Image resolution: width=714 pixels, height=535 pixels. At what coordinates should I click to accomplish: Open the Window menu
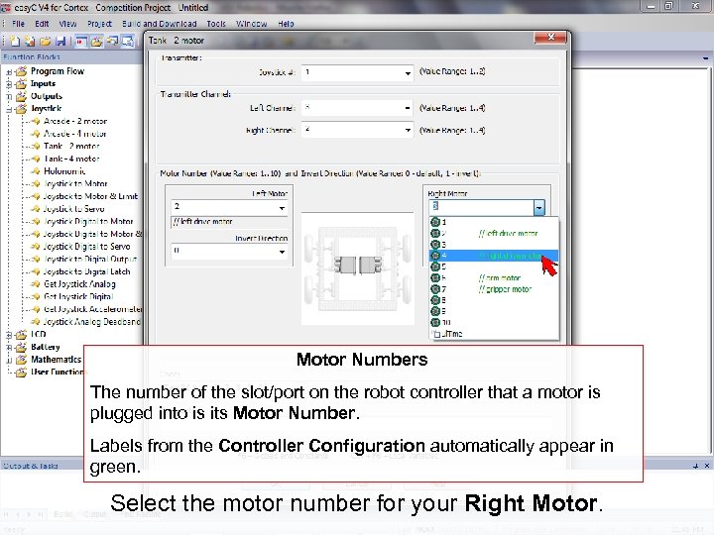(251, 24)
